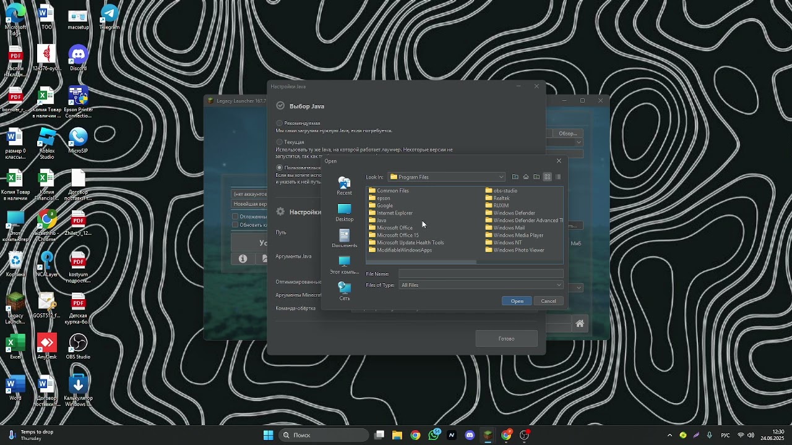The image size is (792, 445).
Task: Open the account dropdown in Legacy Launcher
Action: pos(249,194)
